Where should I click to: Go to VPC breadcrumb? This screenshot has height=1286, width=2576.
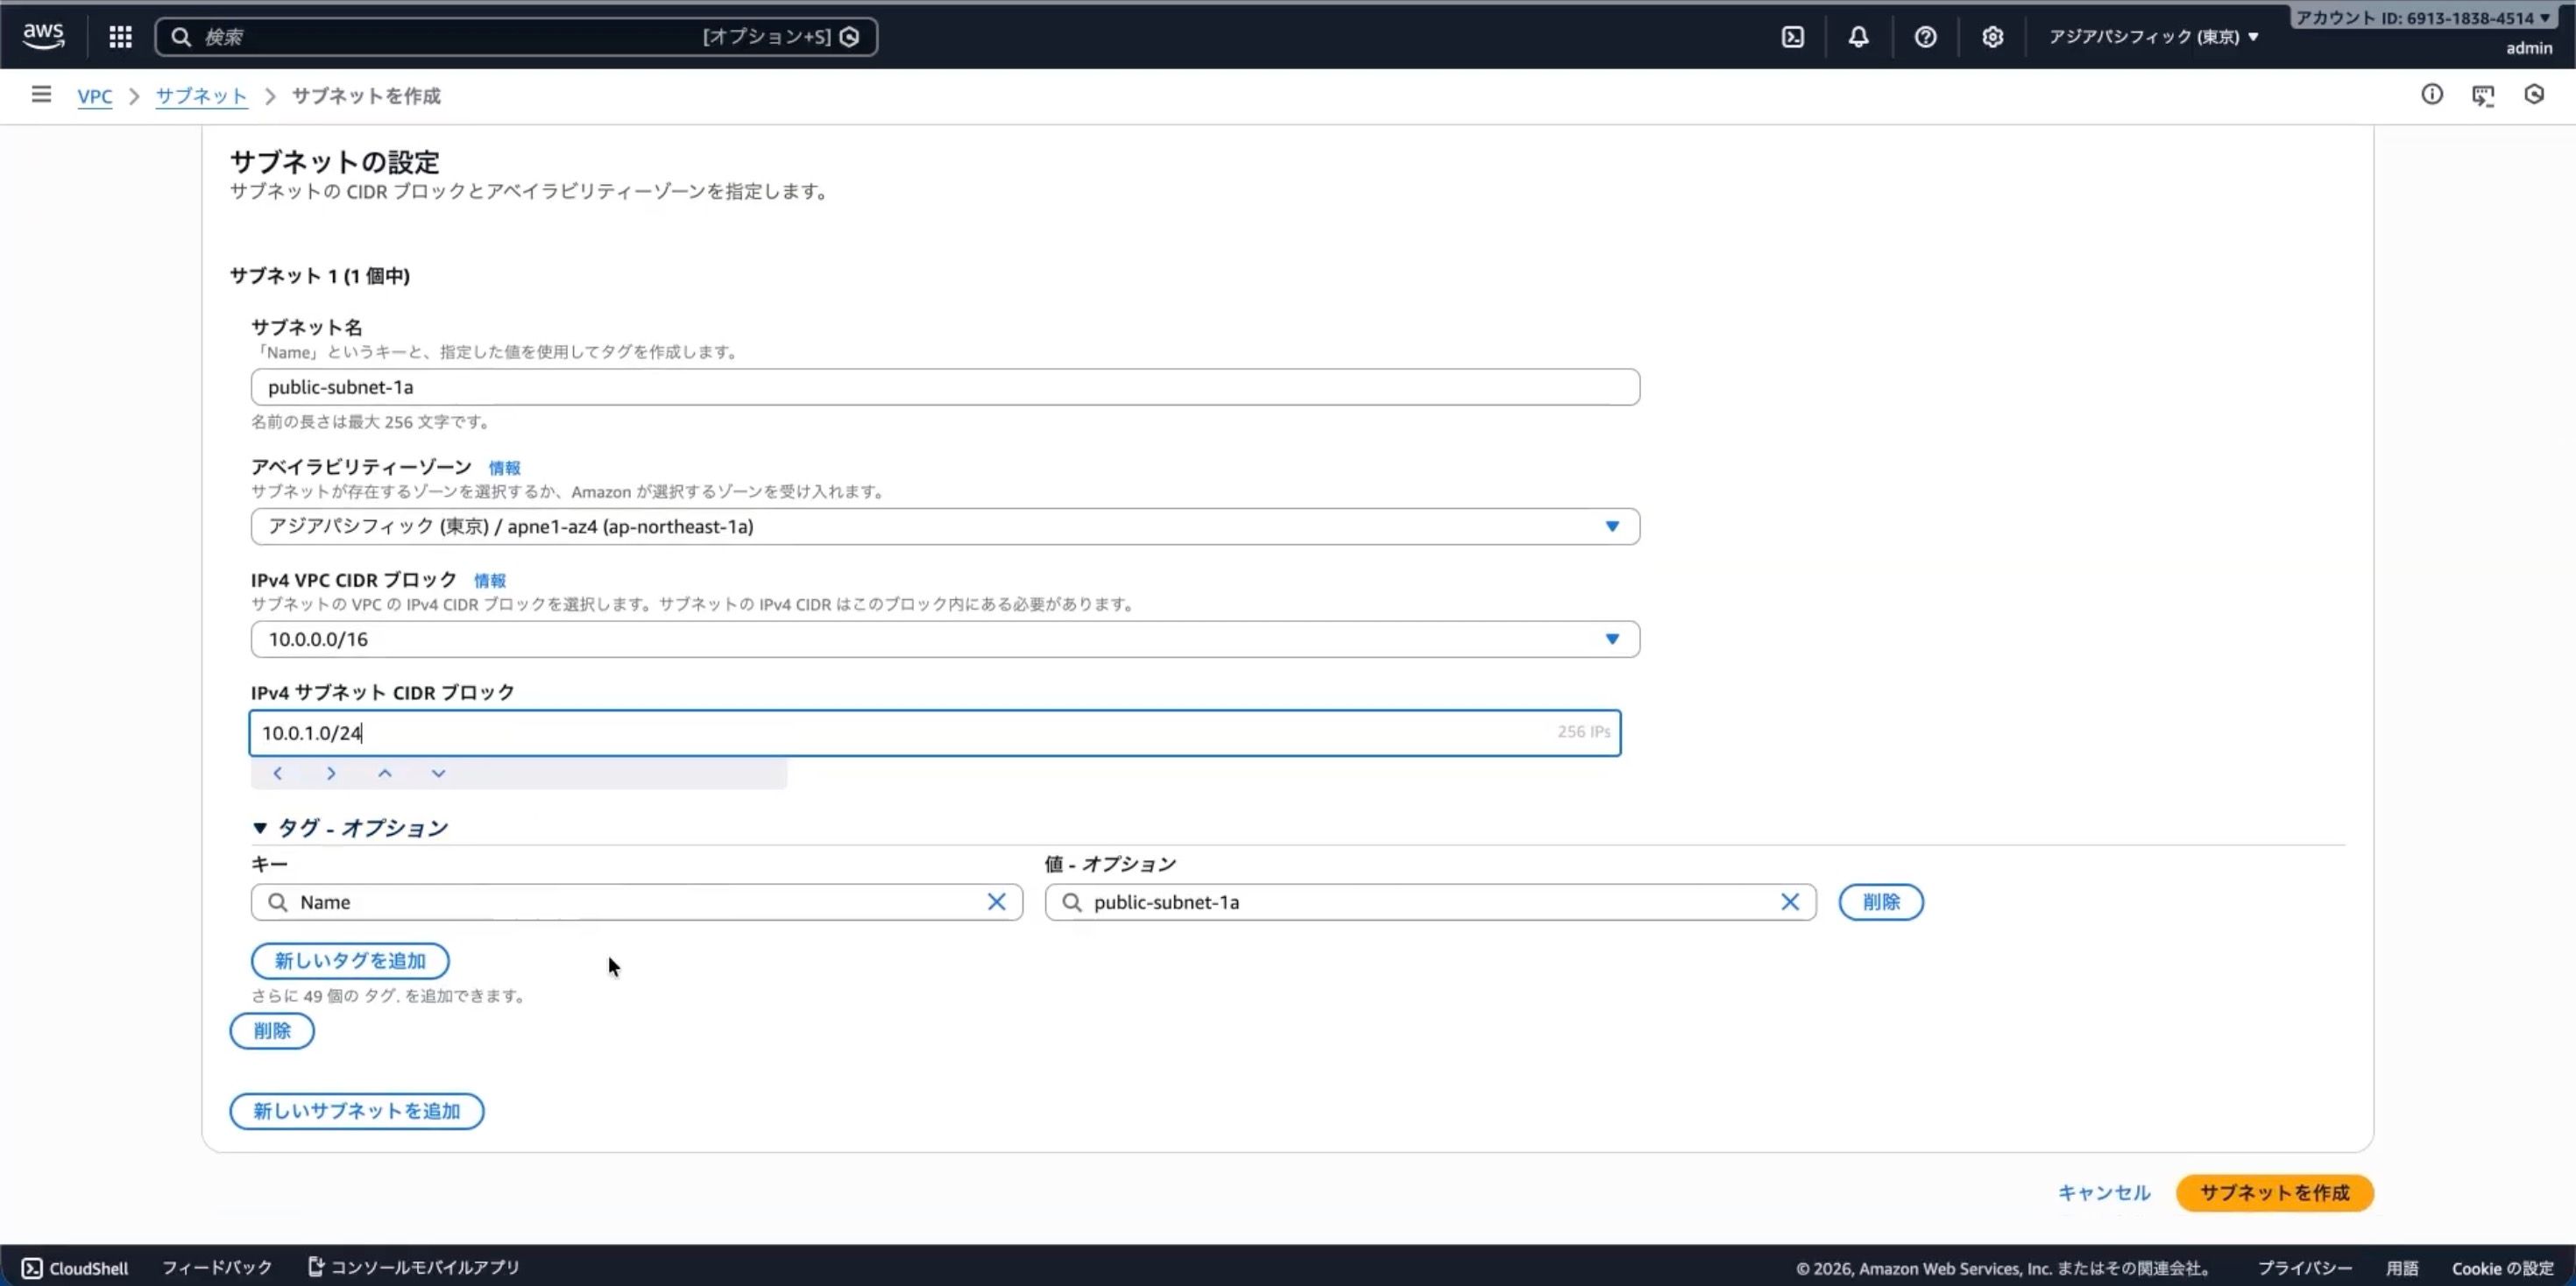tap(95, 96)
